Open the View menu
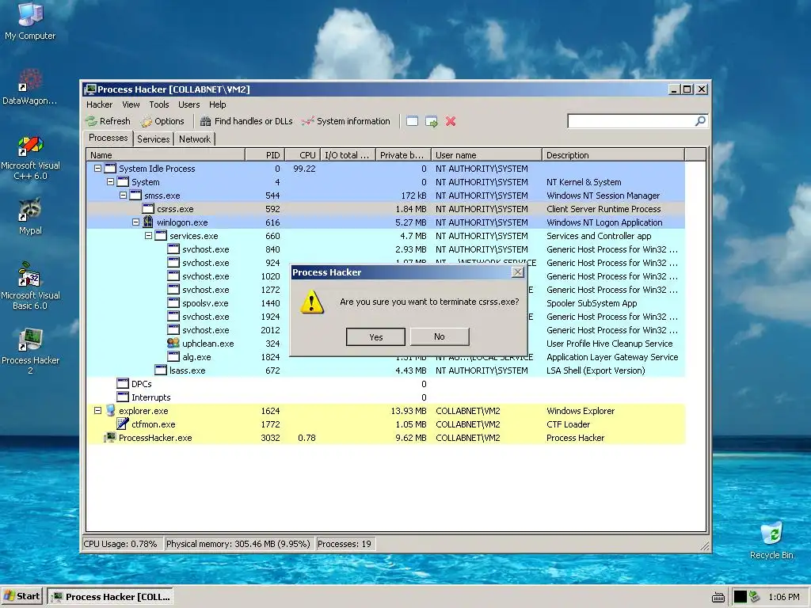 [131, 104]
